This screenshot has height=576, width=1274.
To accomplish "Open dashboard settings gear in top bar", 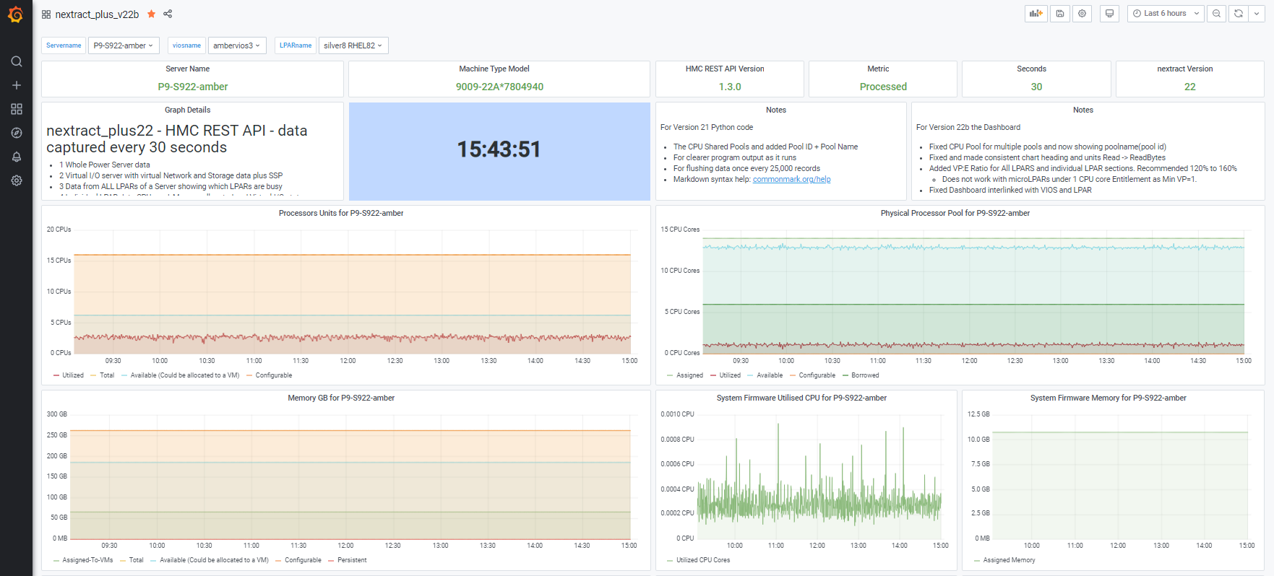I will tap(1082, 14).
